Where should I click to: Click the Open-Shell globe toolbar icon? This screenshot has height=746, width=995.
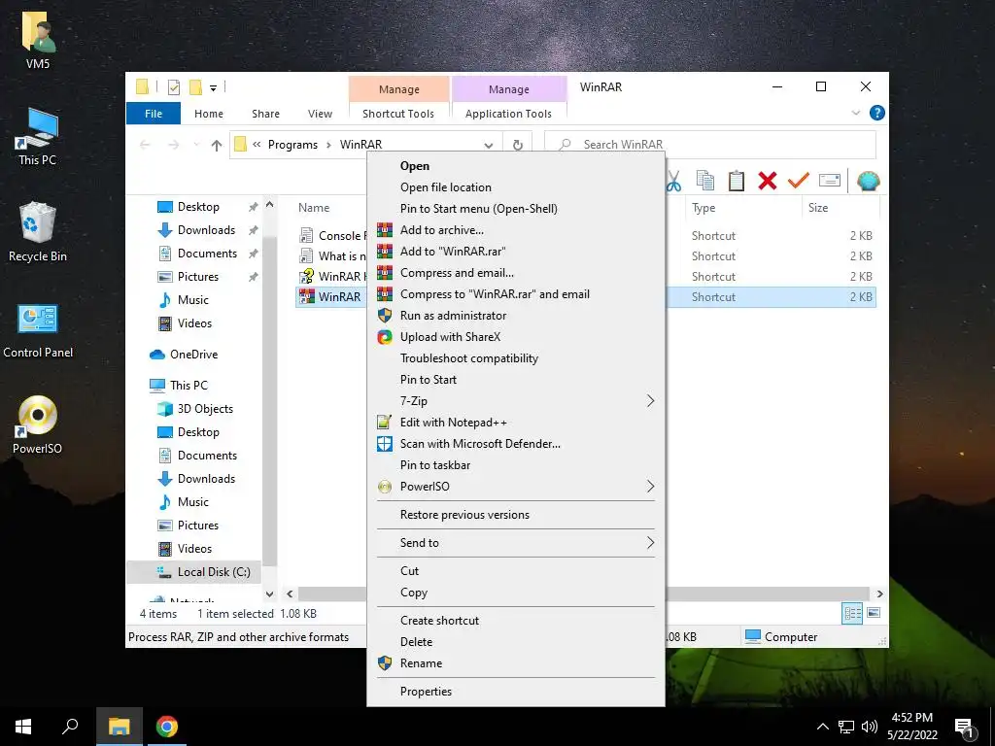tap(868, 182)
